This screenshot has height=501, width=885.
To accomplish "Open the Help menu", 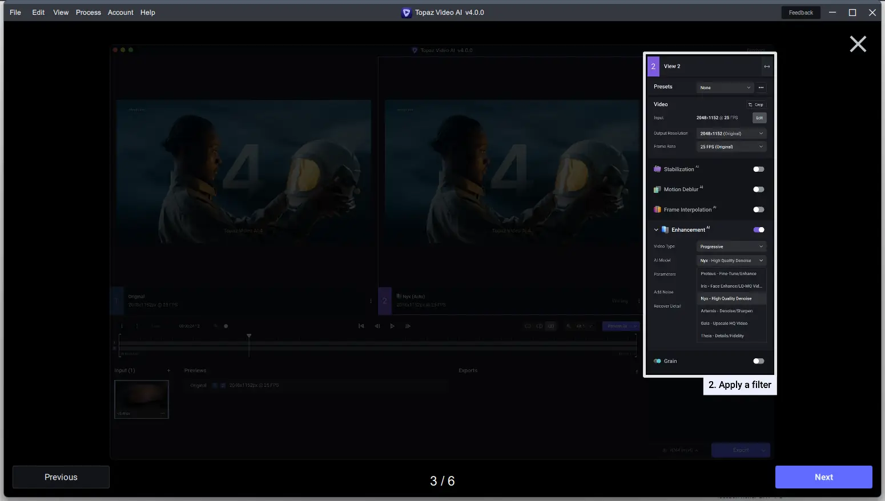I will point(148,13).
